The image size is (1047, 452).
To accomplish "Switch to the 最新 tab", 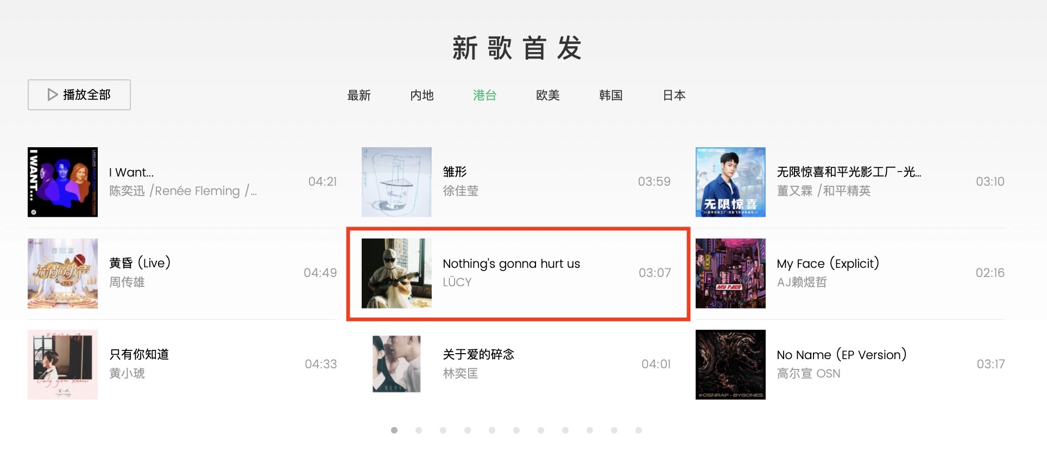I will (359, 96).
